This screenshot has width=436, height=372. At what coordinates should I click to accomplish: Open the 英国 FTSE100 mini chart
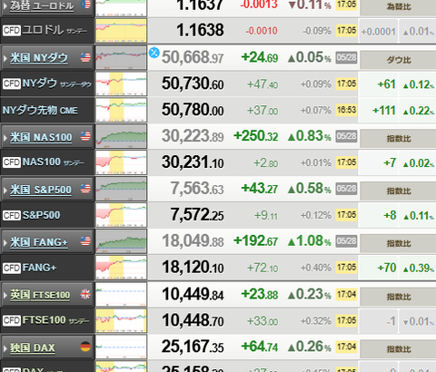121,294
